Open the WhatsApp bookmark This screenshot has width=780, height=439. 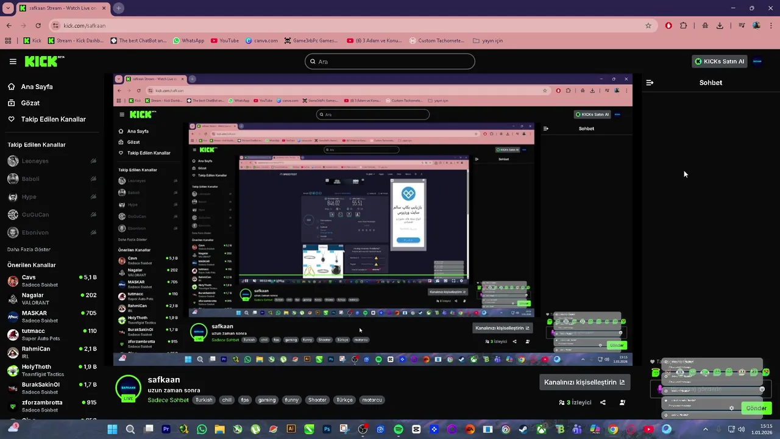point(188,41)
